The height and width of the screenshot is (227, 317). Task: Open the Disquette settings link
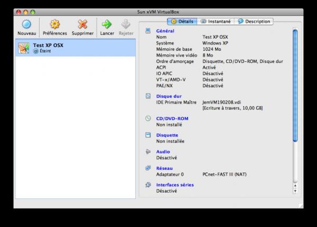167,135
